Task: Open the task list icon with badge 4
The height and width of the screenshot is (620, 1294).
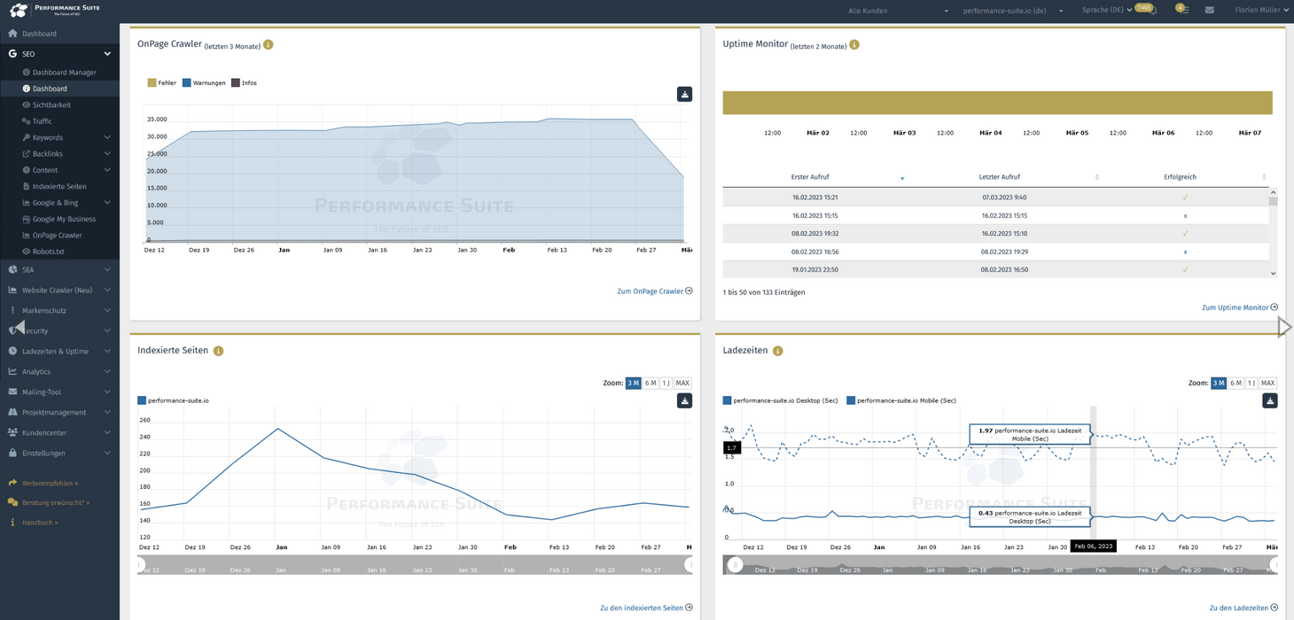Action: (1183, 10)
